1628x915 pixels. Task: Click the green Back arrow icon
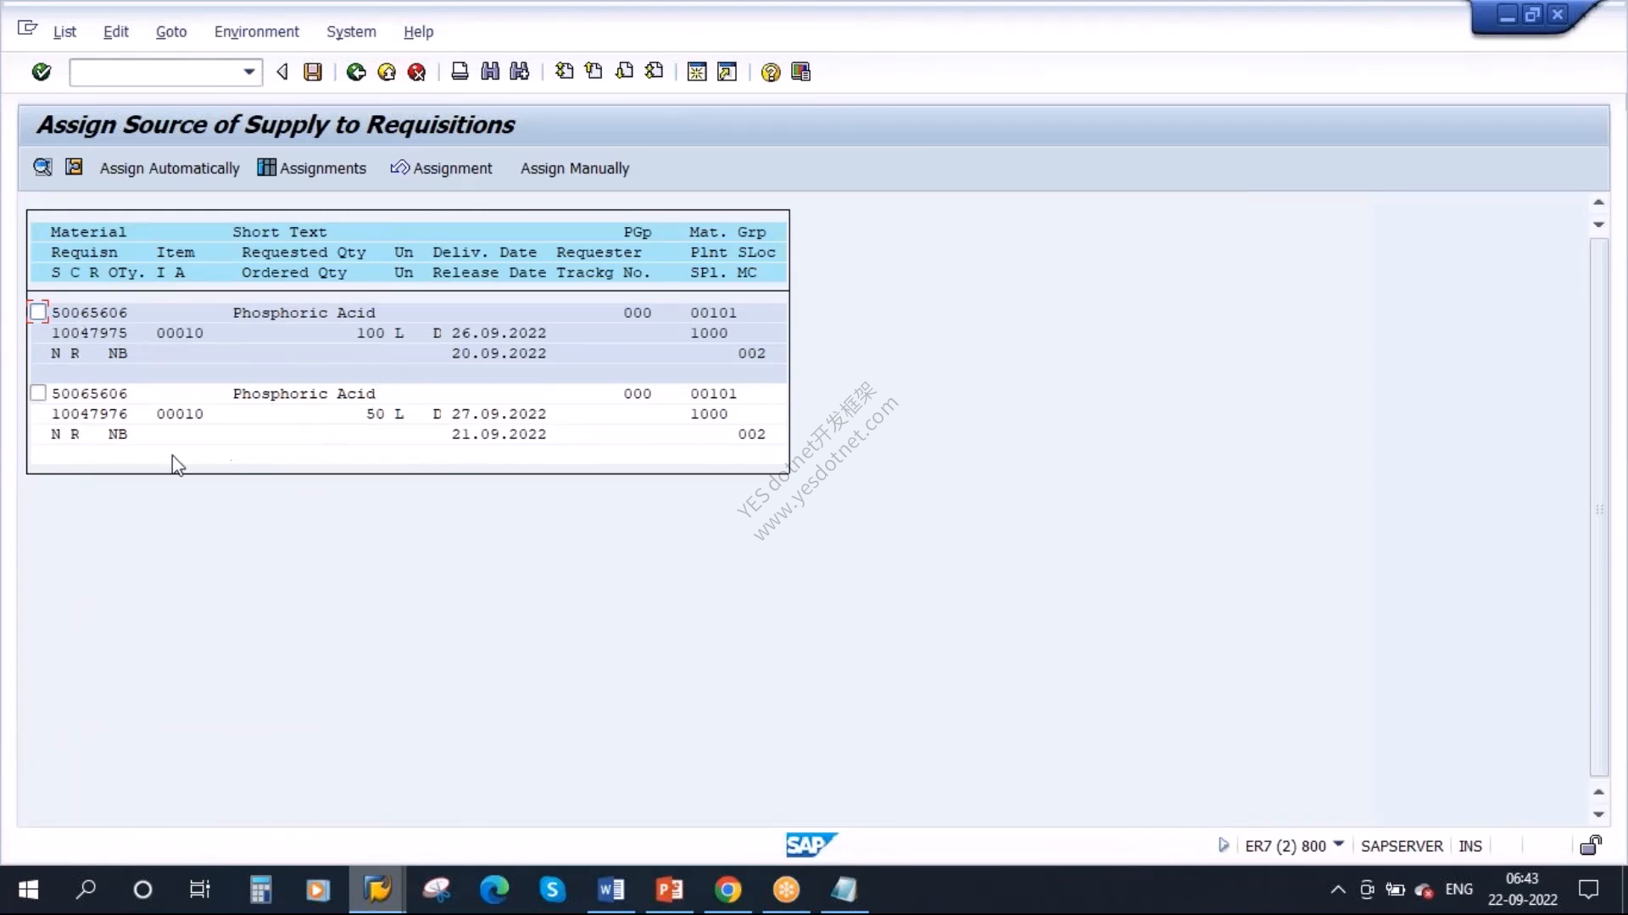tap(356, 72)
